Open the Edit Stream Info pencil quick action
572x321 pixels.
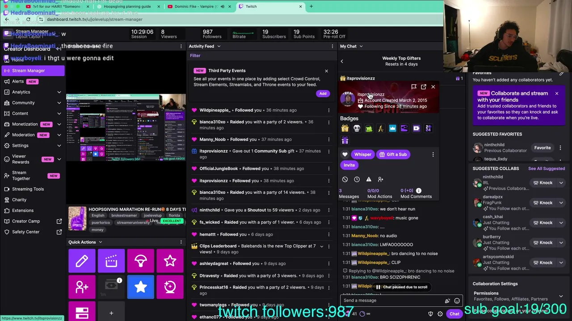point(82,261)
